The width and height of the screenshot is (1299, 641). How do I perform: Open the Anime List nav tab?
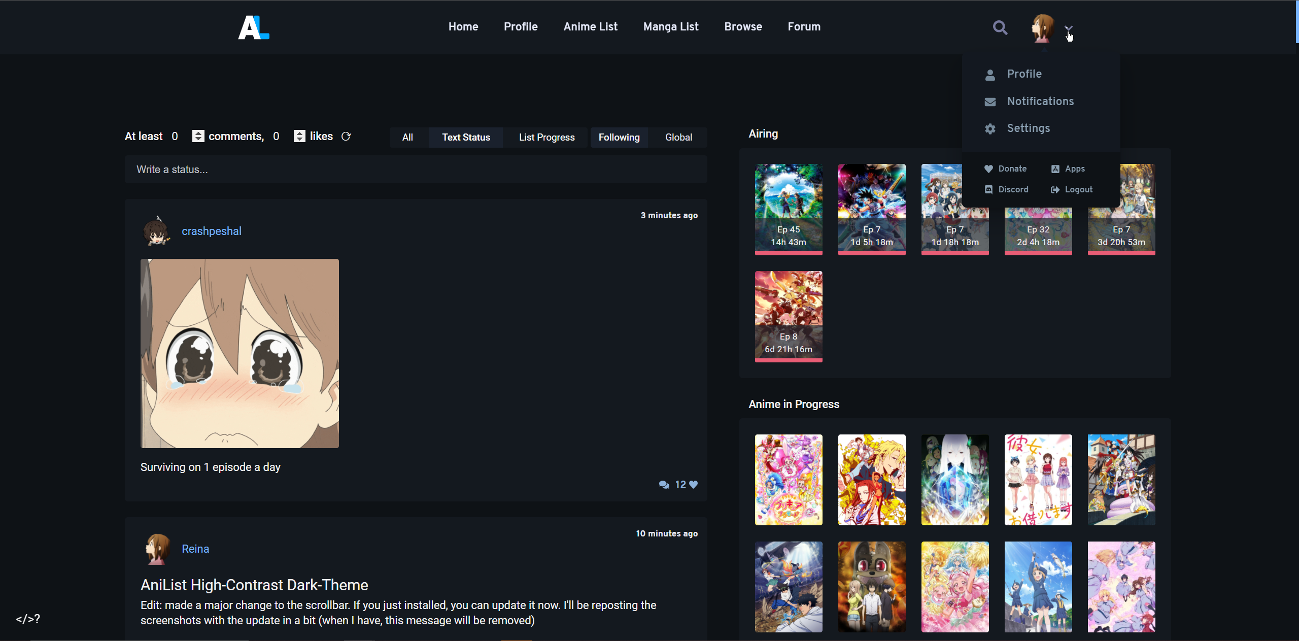click(590, 26)
